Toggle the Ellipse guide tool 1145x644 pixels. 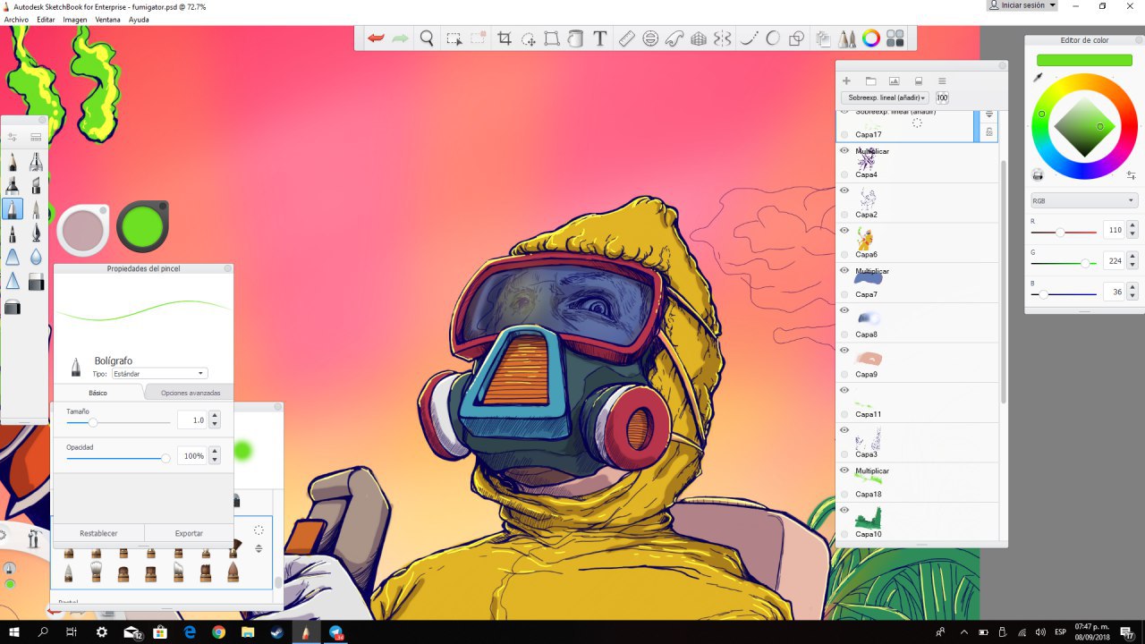tap(650, 38)
